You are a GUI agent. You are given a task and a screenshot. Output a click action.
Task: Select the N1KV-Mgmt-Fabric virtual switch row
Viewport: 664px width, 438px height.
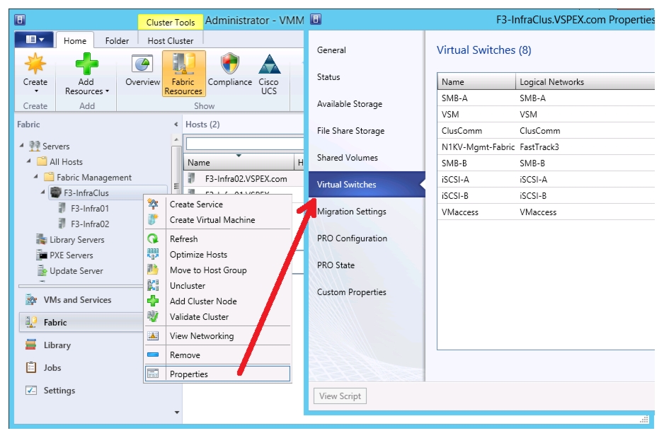tap(546, 147)
